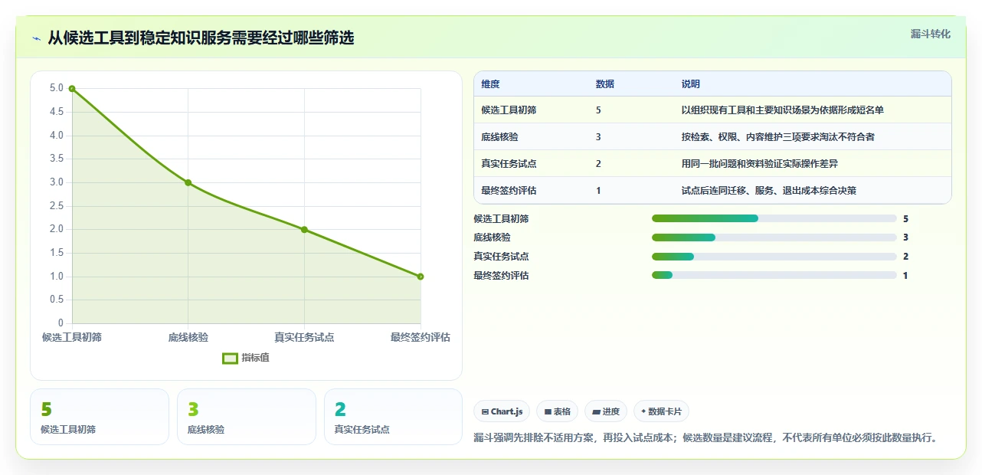Click the 底线核验 progress bar

[774, 237]
